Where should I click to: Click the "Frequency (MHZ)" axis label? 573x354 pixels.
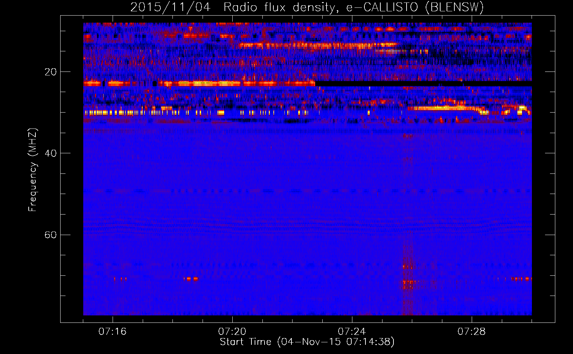point(33,170)
